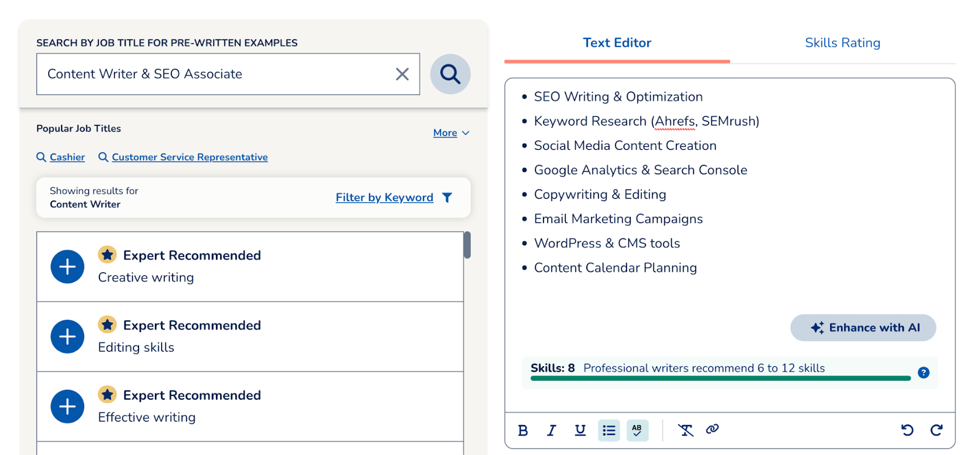Click the Editing skills result text
Viewport: 976px width, 455px height.
136,347
